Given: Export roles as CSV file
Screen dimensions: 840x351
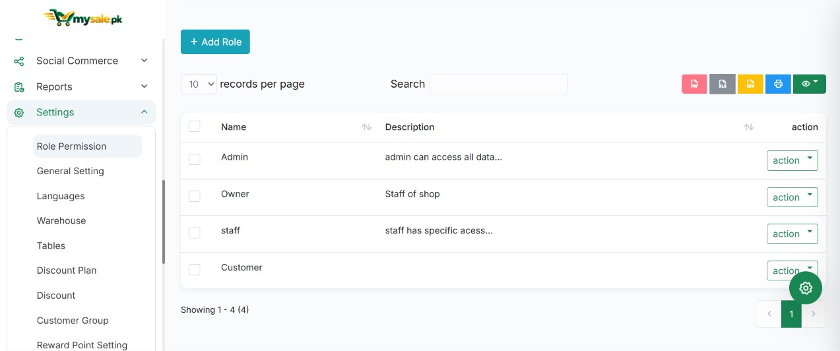Looking at the screenshot, I should (750, 84).
